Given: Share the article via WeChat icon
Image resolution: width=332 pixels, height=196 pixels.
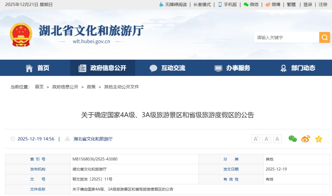Looking at the screenshot, I should pyautogui.click(x=292, y=139).
